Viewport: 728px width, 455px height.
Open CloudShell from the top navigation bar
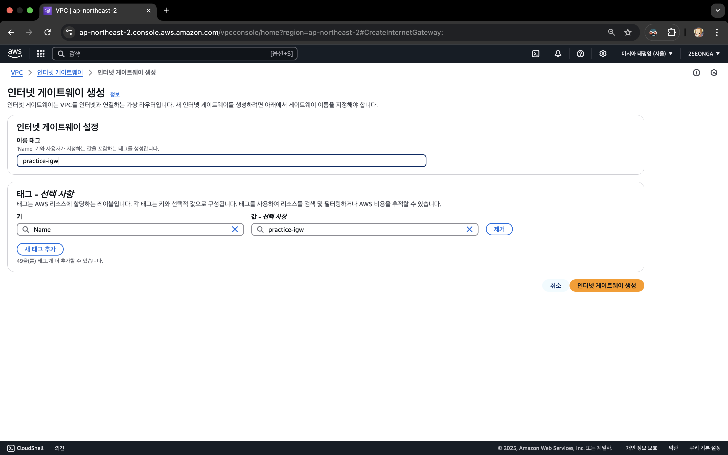coord(535,54)
